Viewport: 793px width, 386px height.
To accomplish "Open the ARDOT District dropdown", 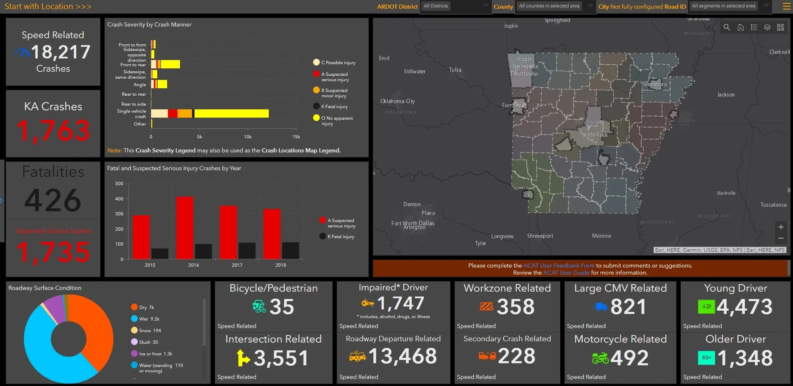I will tap(455, 6).
